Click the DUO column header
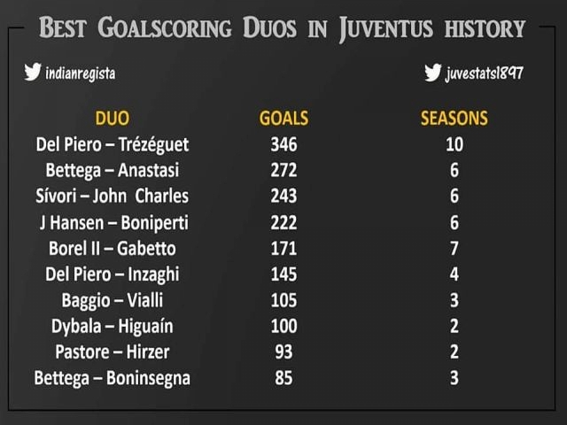 pyautogui.click(x=113, y=118)
